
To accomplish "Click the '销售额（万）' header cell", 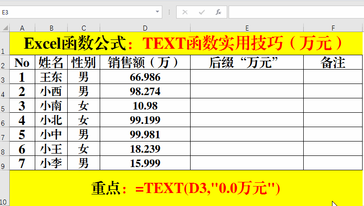I will tap(145, 62).
